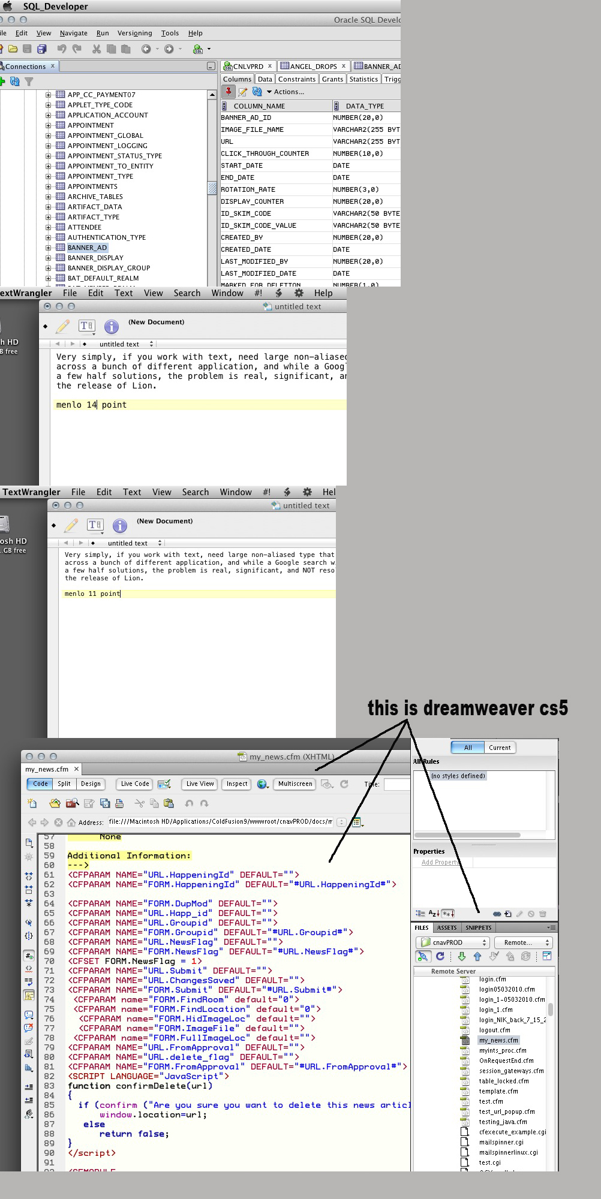Image resolution: width=601 pixels, height=1199 pixels.
Task: Click the Dreamweaver Address input field
Action: click(220, 822)
